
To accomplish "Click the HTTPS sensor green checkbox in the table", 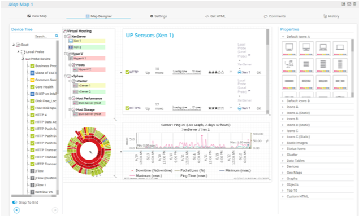I will (x=127, y=108).
